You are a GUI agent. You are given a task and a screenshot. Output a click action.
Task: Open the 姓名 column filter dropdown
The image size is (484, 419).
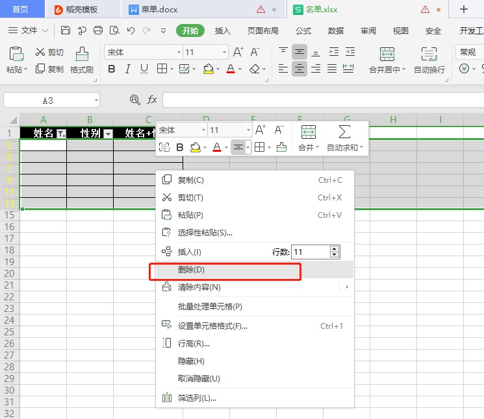click(61, 134)
